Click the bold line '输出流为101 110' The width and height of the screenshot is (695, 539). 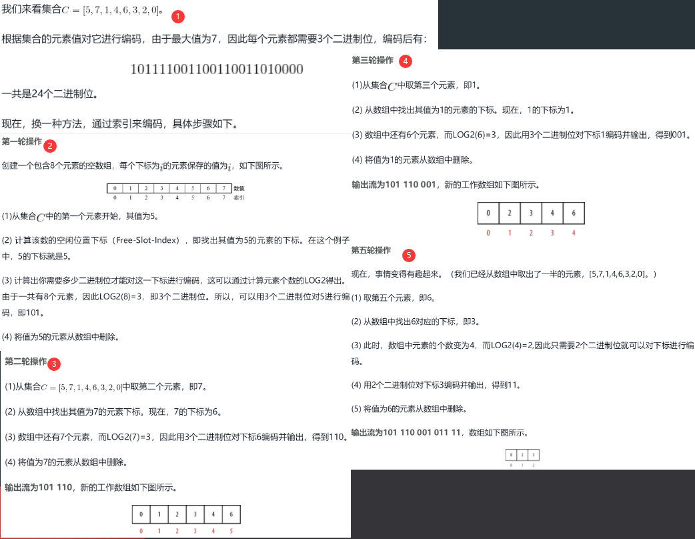coord(91,488)
